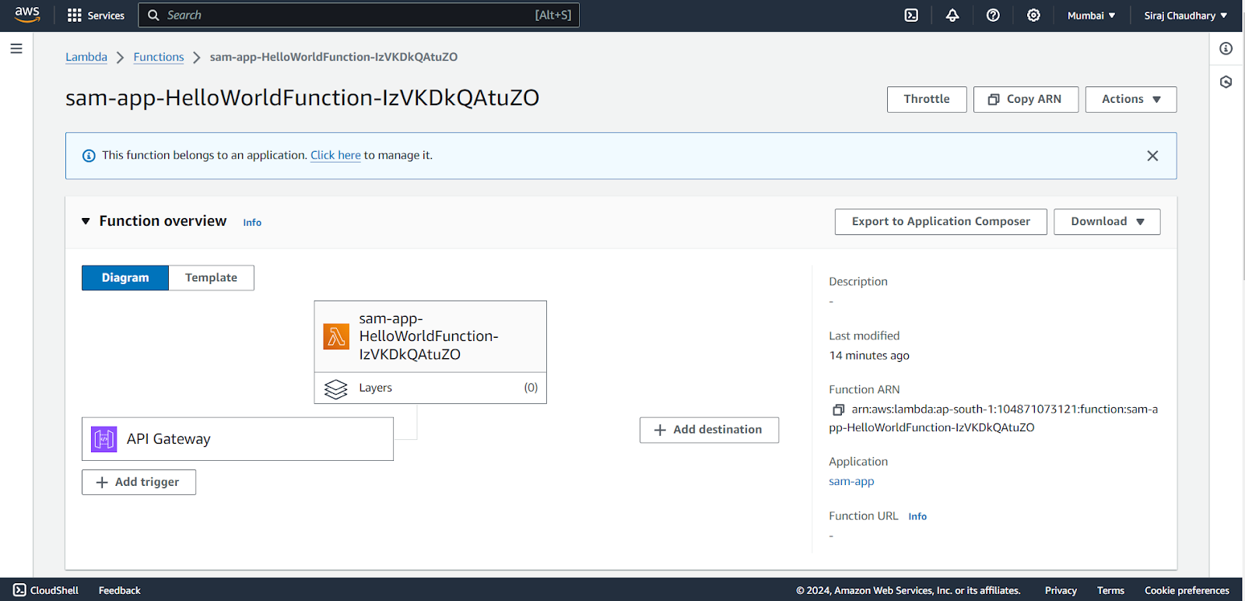1245x601 pixels.
Task: Click the Add destination button
Action: click(x=709, y=430)
